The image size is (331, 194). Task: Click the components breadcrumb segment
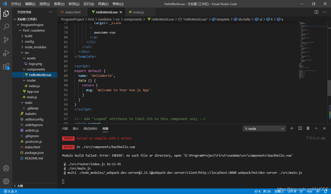pyautogui.click(x=133, y=19)
